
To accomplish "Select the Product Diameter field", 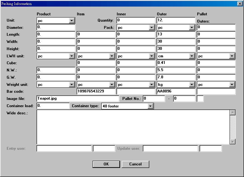I will click(x=56, y=28).
